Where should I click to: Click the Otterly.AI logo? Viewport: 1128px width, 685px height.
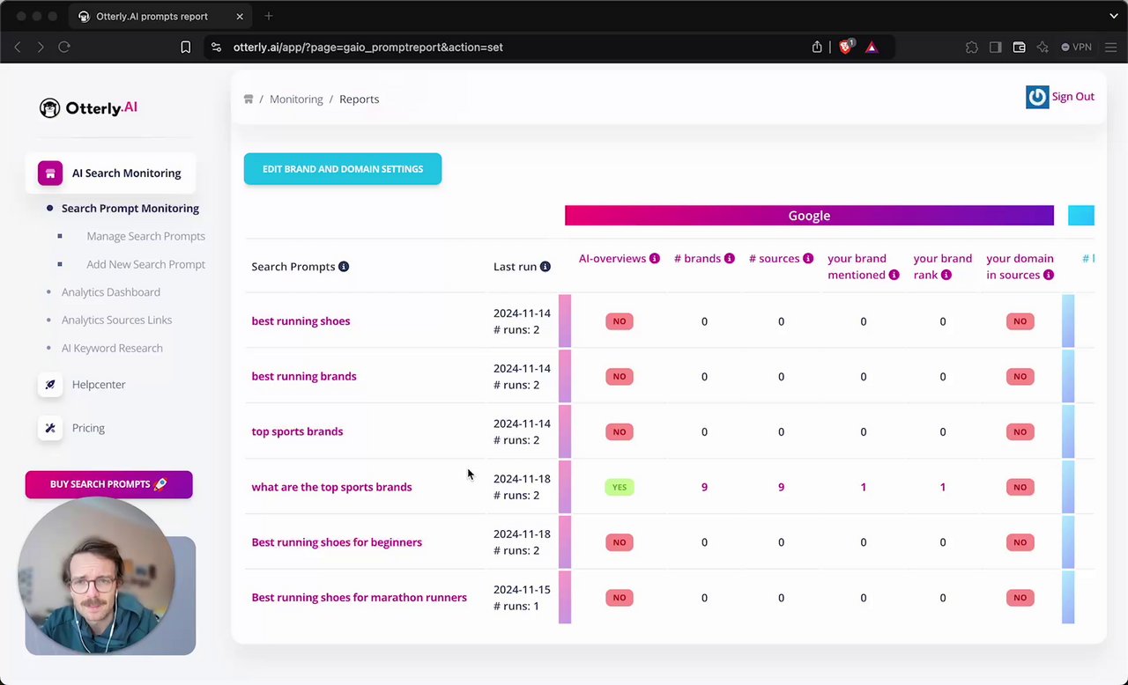point(88,107)
